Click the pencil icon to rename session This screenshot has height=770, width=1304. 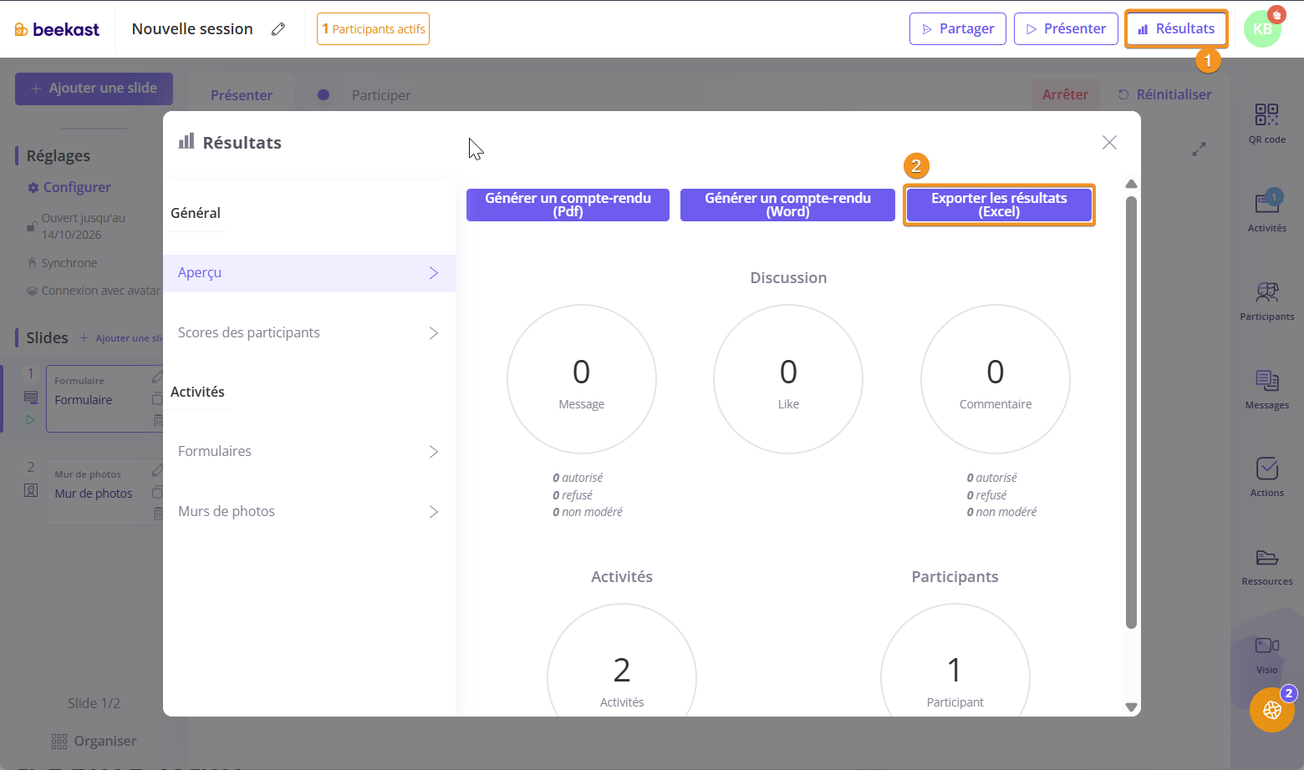point(278,29)
